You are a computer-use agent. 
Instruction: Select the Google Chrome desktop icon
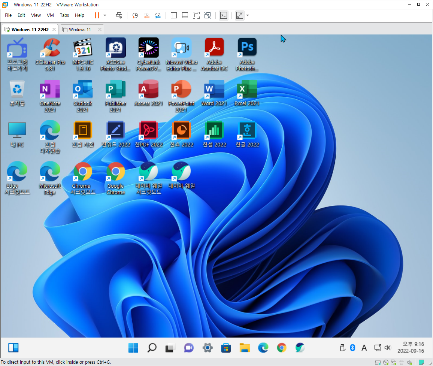tap(115, 178)
